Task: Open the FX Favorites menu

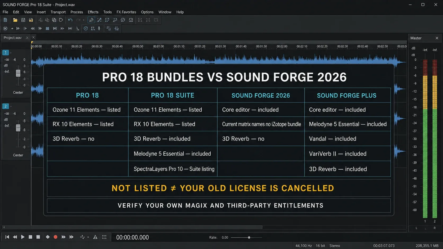Action: (x=126, y=12)
